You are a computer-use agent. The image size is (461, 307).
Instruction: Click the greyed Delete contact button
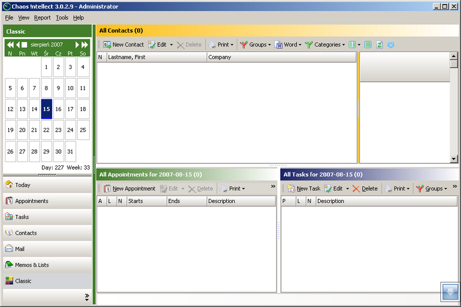[x=189, y=45]
